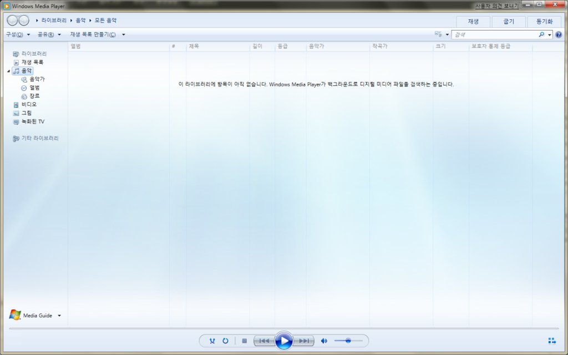The width and height of the screenshot is (568, 355).
Task: Click the Back navigation arrow button
Action: (x=12, y=21)
